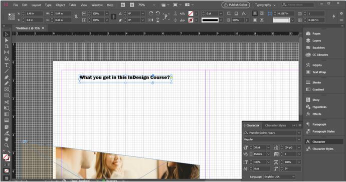Select the Zoom tool
This screenshot has width=346, height=182.
7,145
